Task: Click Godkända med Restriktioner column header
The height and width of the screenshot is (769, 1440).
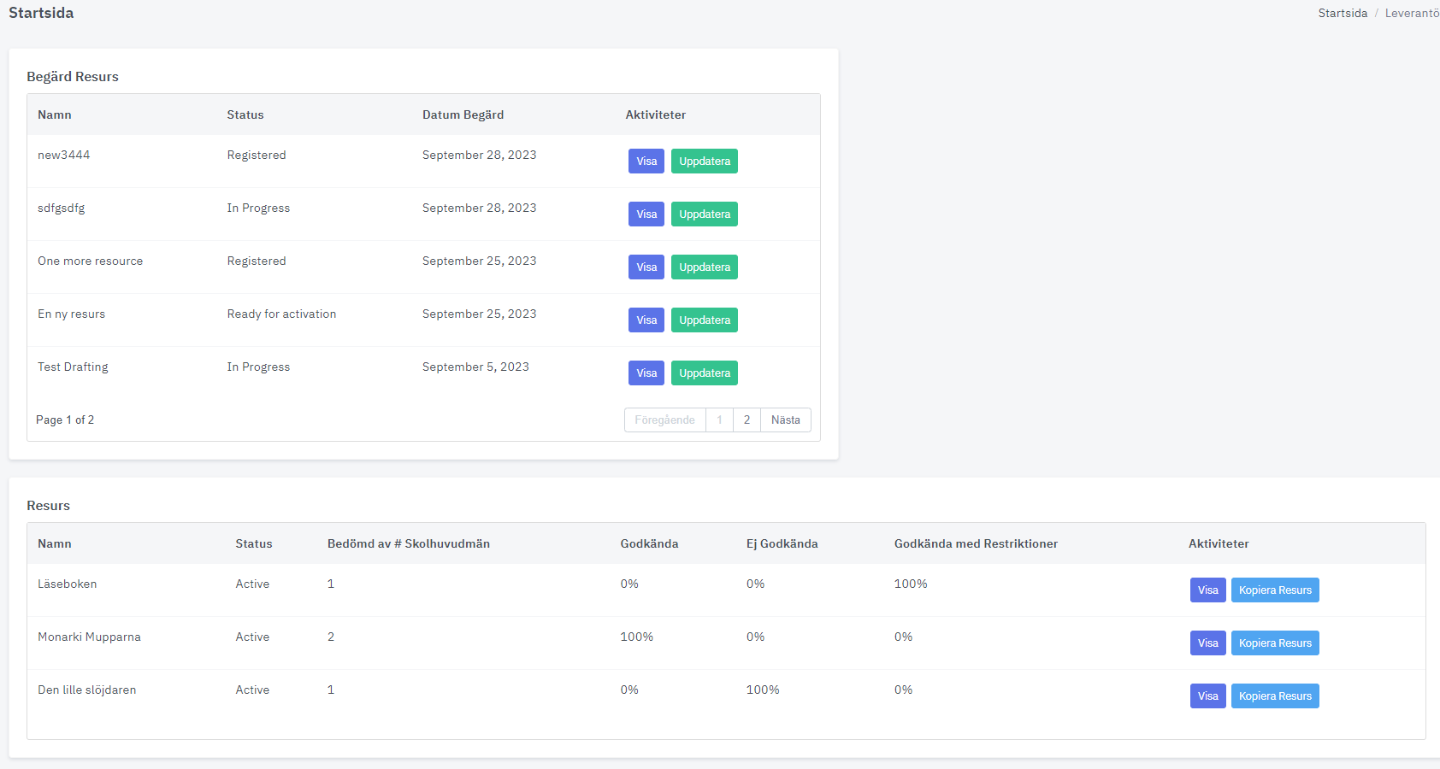Action: tap(976, 543)
